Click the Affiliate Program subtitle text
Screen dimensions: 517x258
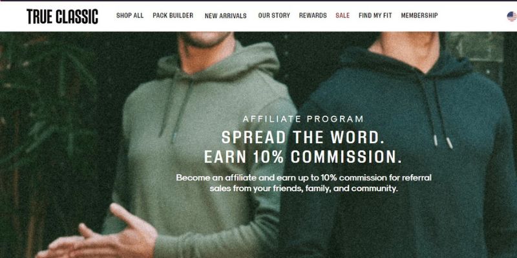[303, 119]
